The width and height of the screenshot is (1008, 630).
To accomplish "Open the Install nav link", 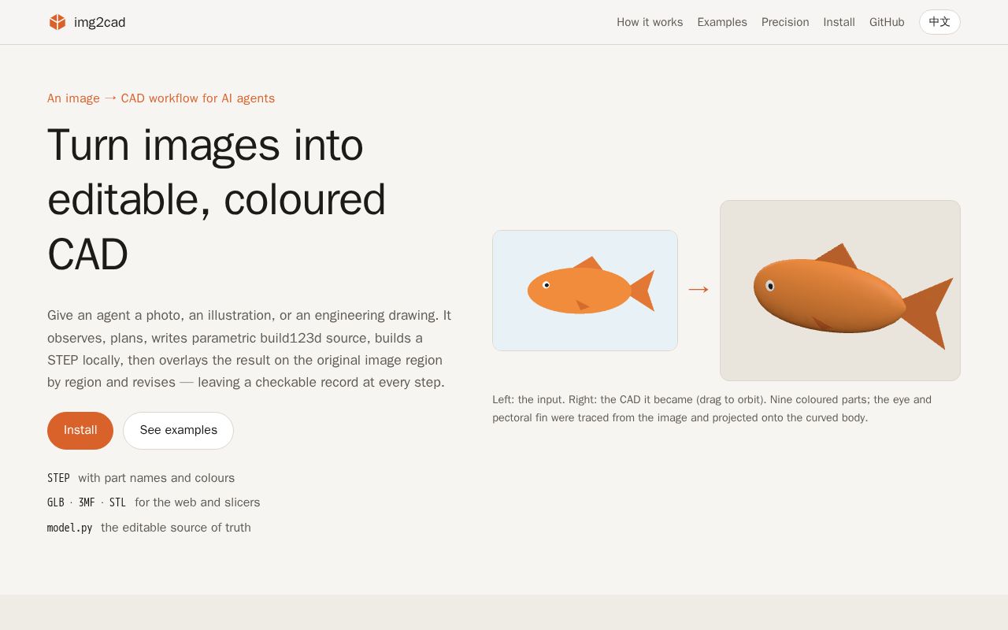I will click(839, 22).
